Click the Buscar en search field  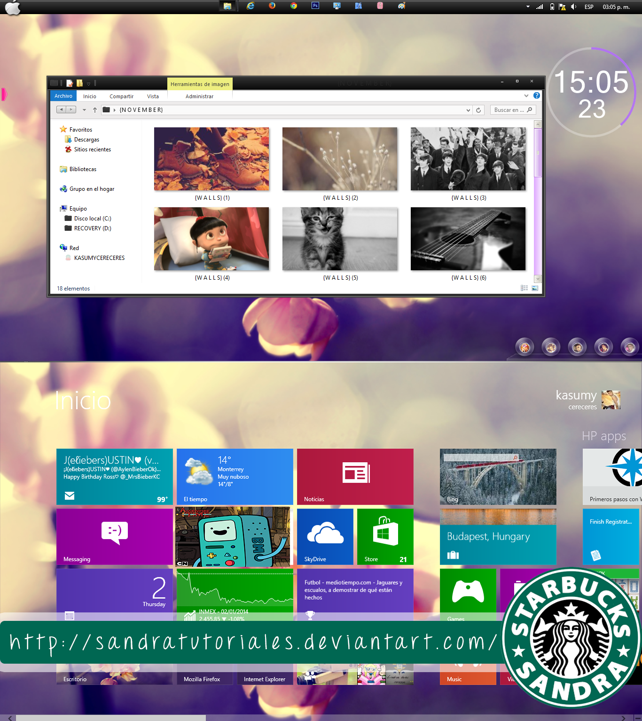pos(513,110)
